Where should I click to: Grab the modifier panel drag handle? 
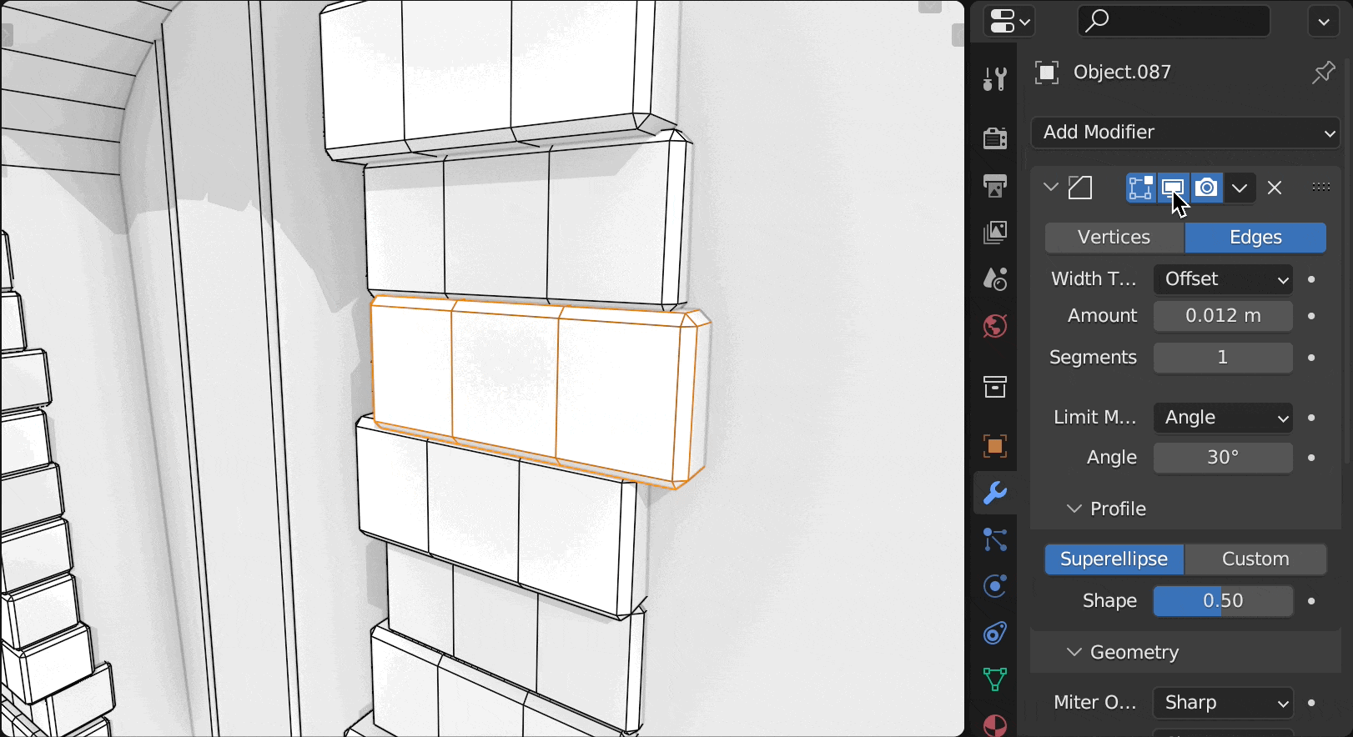tap(1320, 188)
